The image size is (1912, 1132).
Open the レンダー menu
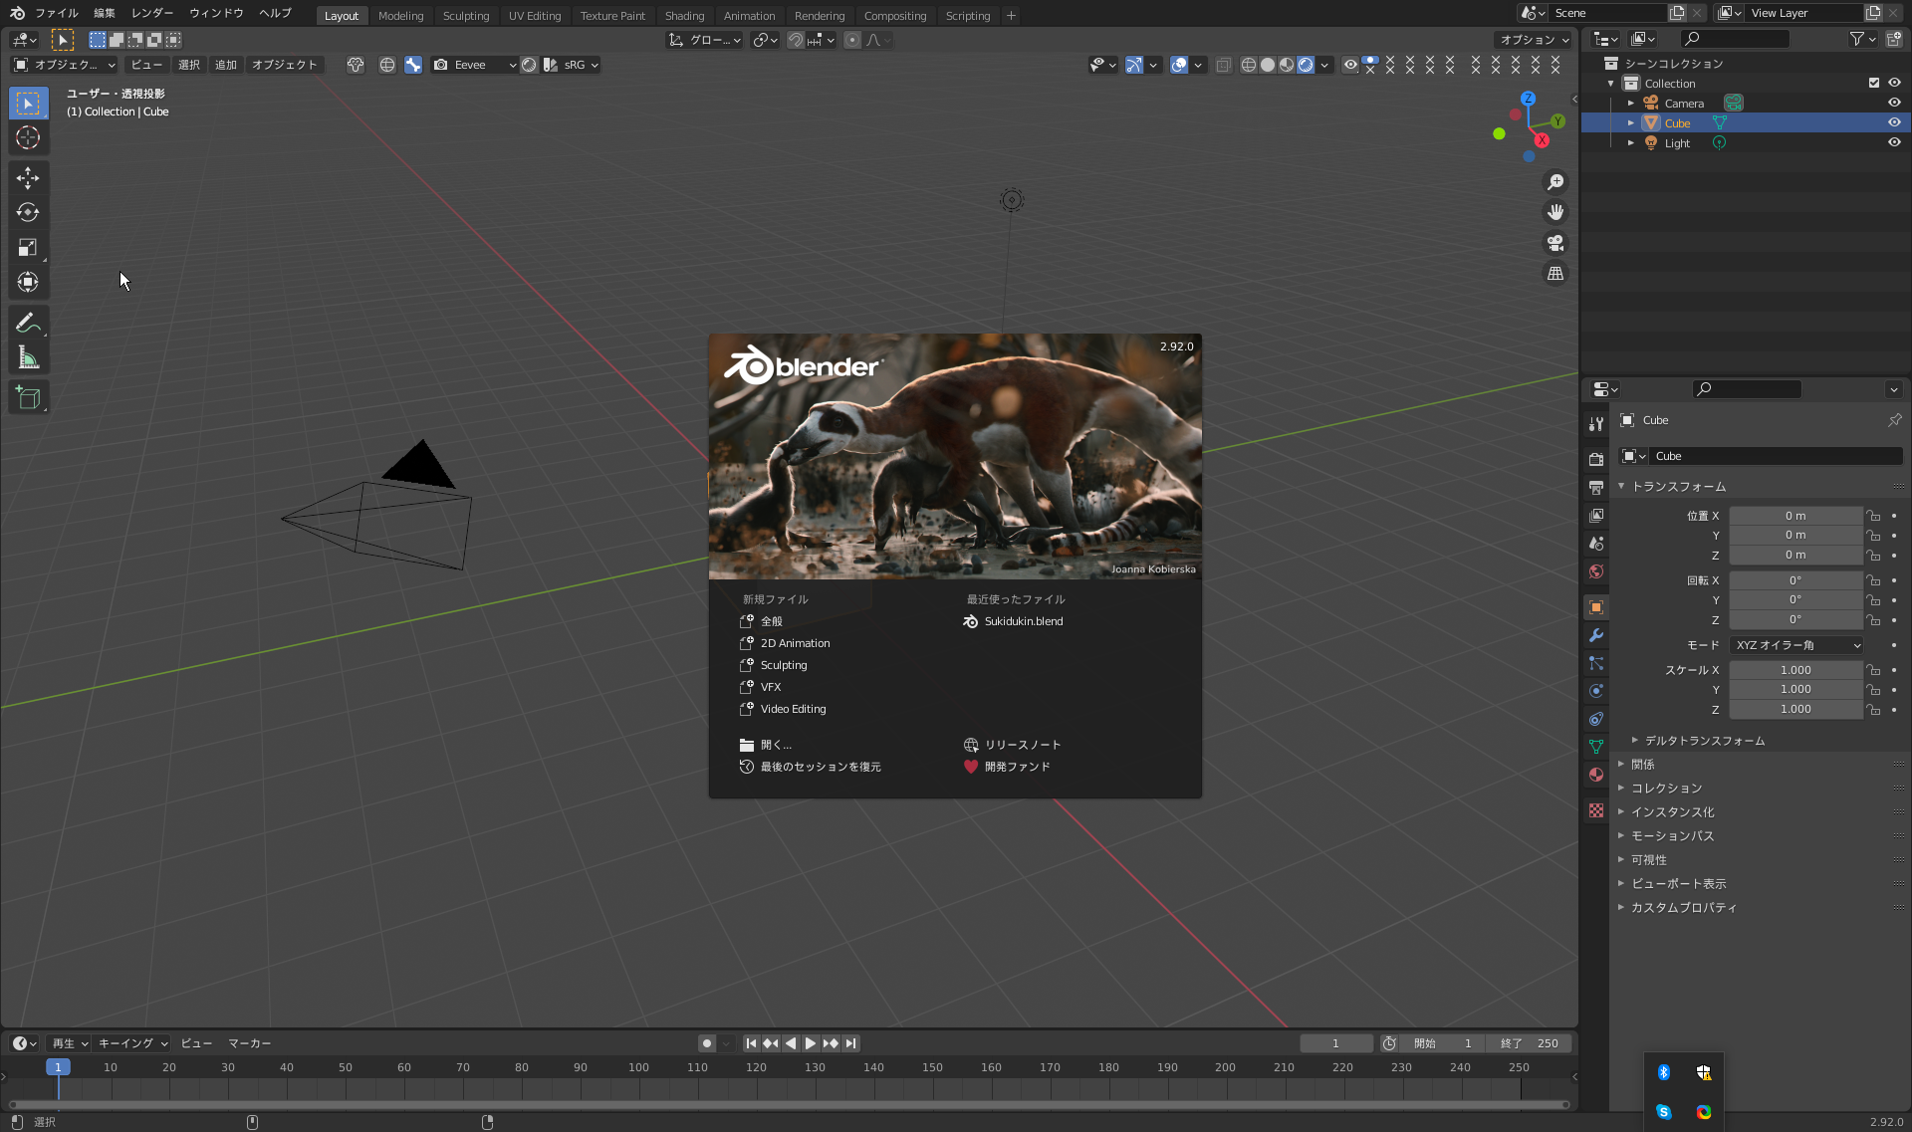click(x=151, y=13)
